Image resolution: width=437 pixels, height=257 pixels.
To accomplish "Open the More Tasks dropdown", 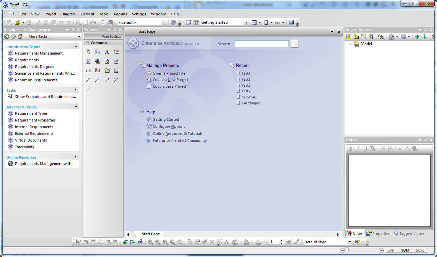I will click(x=79, y=36).
